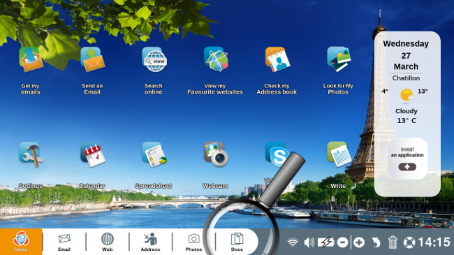Click the Chatillon location label

point(406,78)
